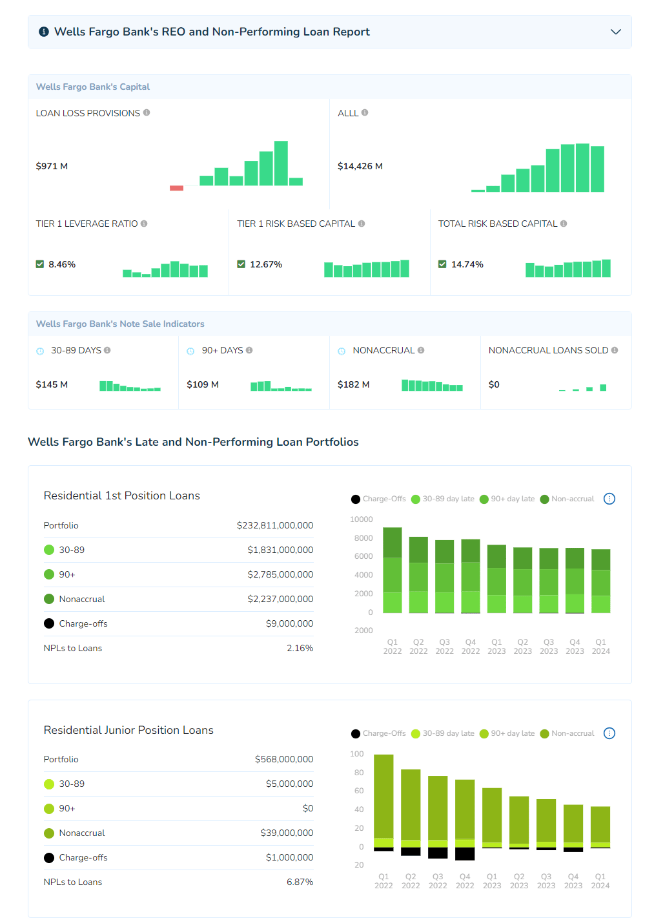Click the green dot on the 1st Position Nonaccrual row
The height and width of the screenshot is (918, 654).
tap(49, 599)
